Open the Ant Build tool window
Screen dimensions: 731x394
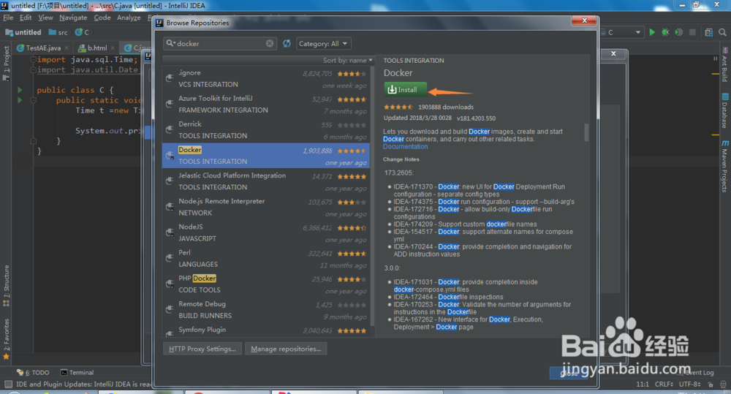725,64
